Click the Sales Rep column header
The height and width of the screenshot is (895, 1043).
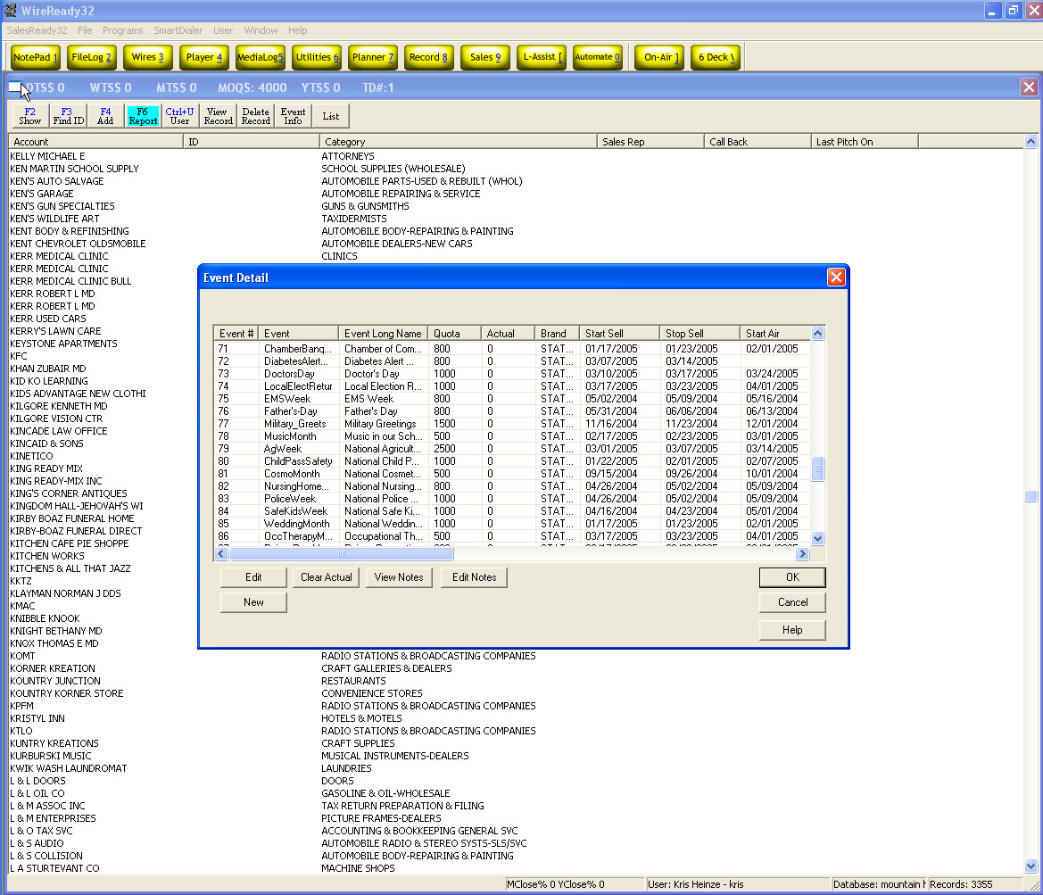click(x=650, y=142)
